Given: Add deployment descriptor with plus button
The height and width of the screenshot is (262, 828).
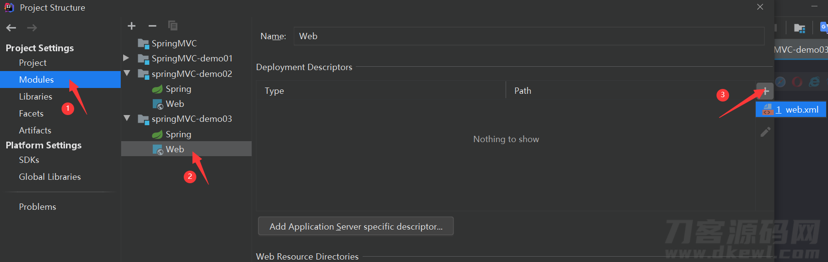Looking at the screenshot, I should tap(765, 91).
